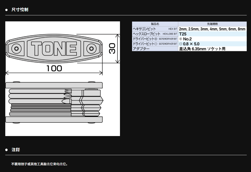Click the 100 width dimension label

(54, 68)
